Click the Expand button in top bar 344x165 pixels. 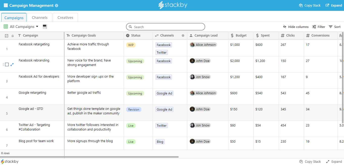334,6
